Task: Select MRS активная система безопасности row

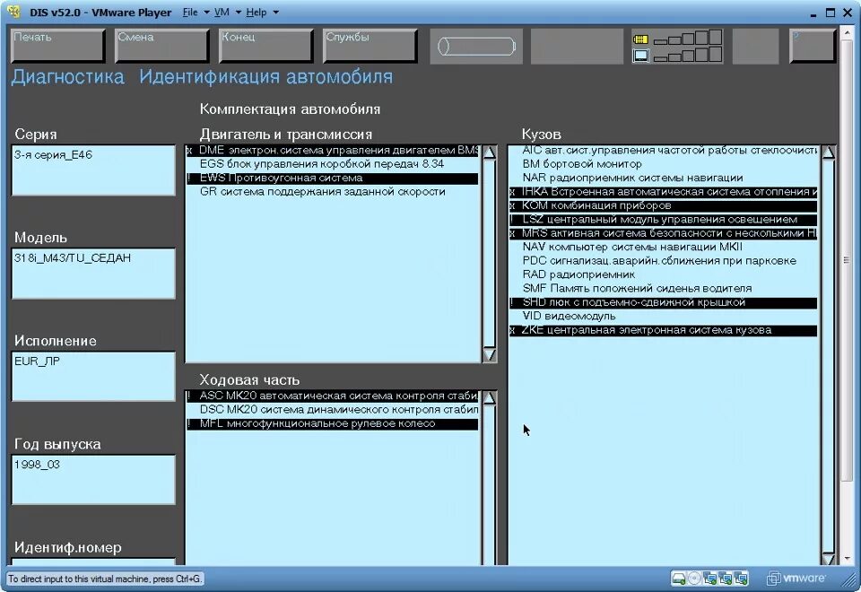Action: 663,233
